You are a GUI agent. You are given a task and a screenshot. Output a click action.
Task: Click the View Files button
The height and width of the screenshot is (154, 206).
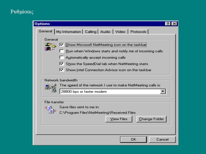(119, 119)
